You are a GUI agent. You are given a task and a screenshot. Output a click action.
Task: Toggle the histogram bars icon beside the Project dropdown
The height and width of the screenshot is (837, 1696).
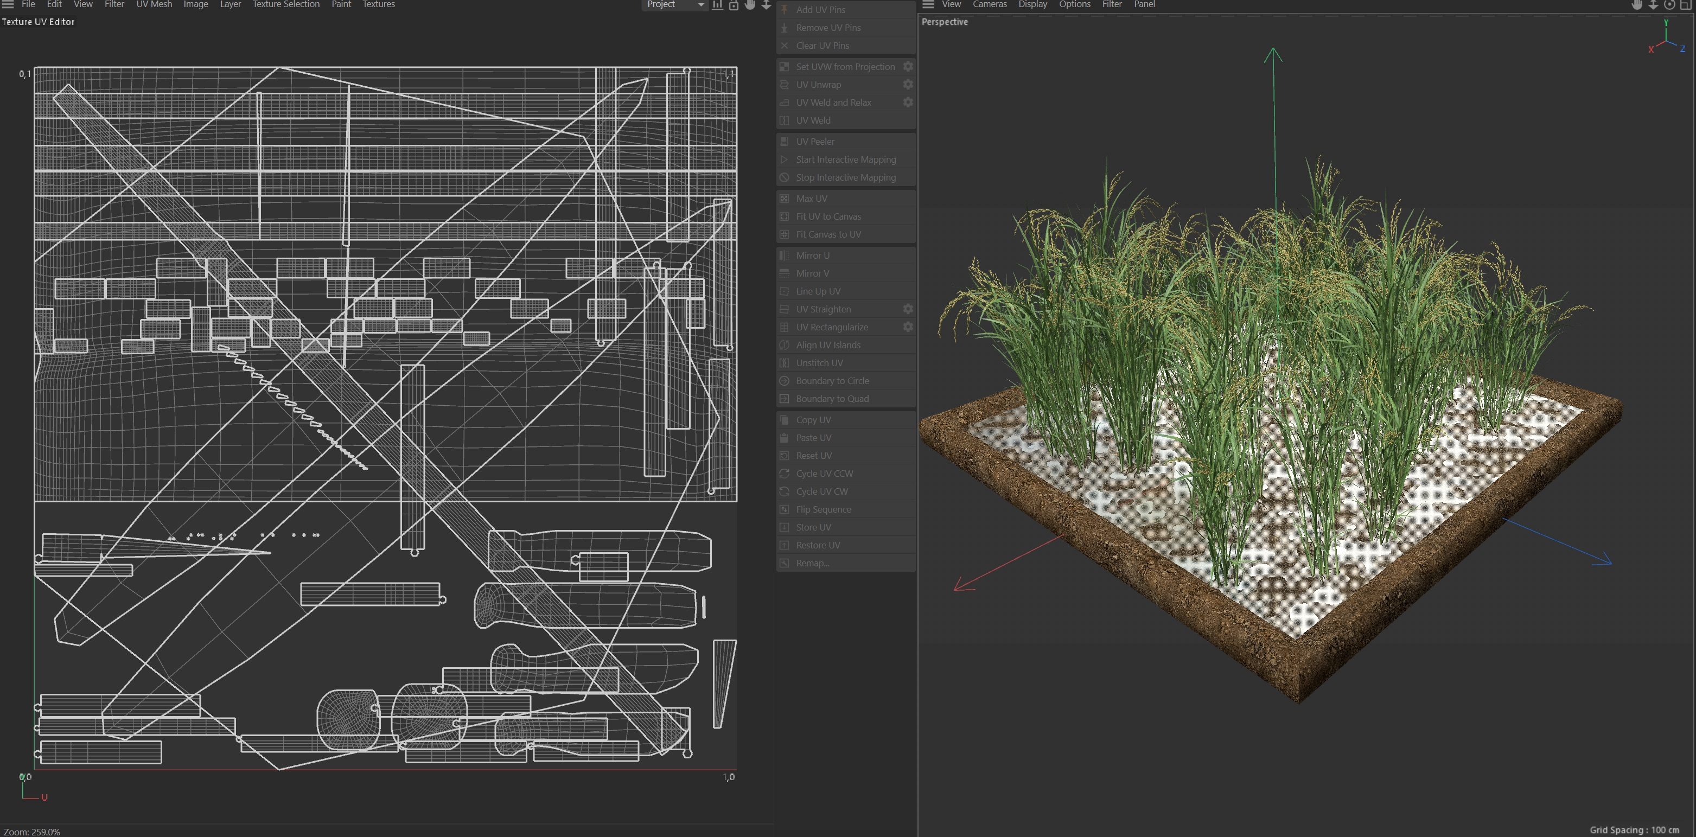click(718, 4)
